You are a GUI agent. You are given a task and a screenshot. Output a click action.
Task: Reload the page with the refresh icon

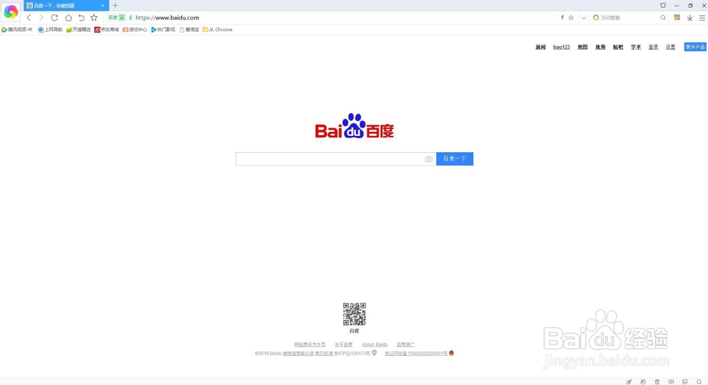point(55,18)
